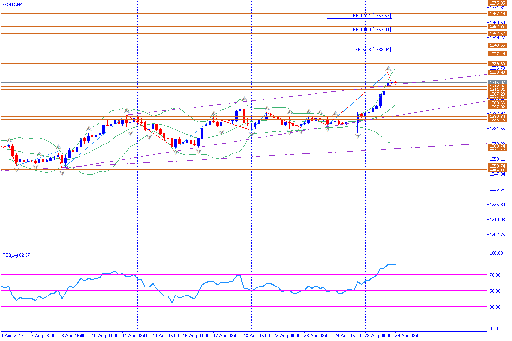Click the current price tag 1316.07
This screenshot has width=512, height=341.
[497, 82]
